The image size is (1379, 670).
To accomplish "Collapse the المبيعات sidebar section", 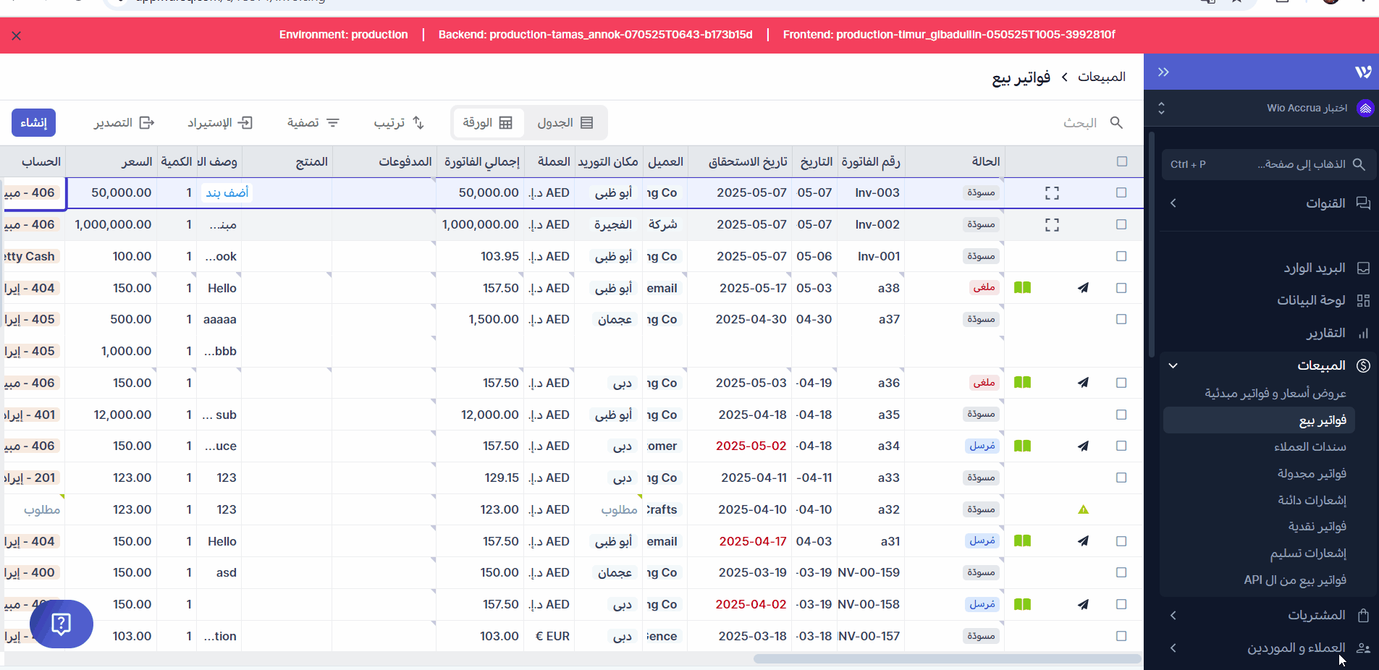I will [1173, 366].
